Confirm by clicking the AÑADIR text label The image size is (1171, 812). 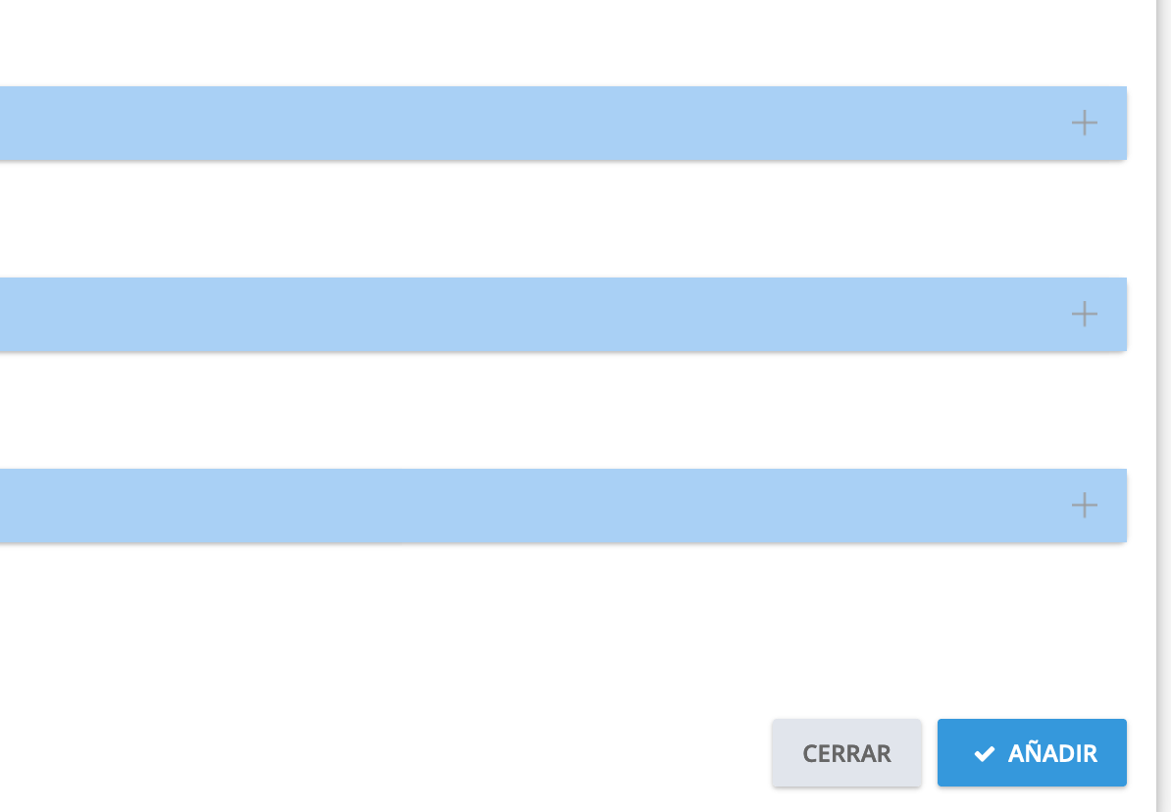click(1052, 753)
